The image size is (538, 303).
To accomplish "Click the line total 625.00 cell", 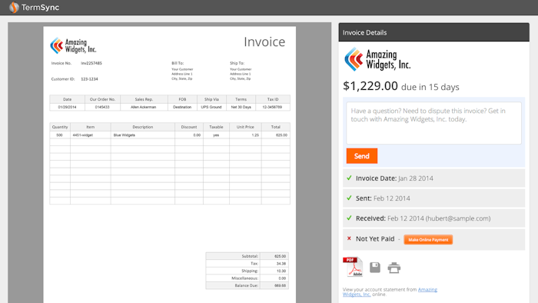I will (275, 135).
